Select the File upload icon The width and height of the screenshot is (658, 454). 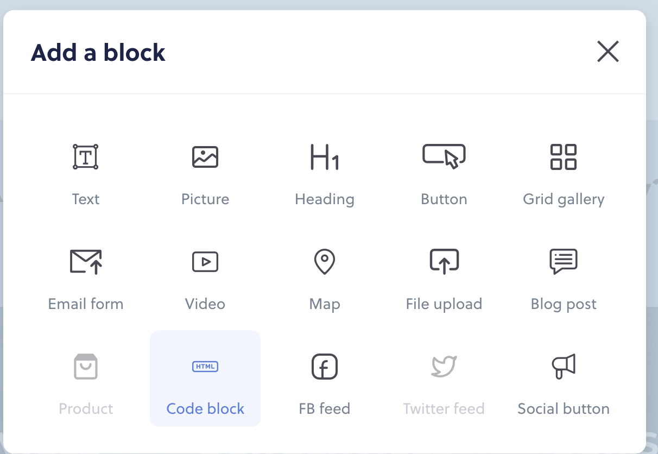[x=444, y=262]
